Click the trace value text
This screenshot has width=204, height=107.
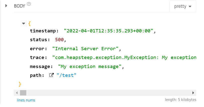(x=124, y=58)
